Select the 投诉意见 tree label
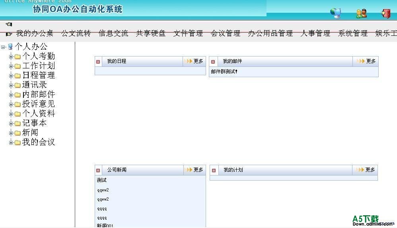397x228 pixels. (39, 104)
